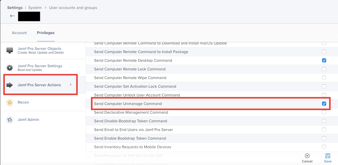The image size is (338, 165).
Task: Check Send Computer Remote Wipe Command
Action: coord(324,78)
